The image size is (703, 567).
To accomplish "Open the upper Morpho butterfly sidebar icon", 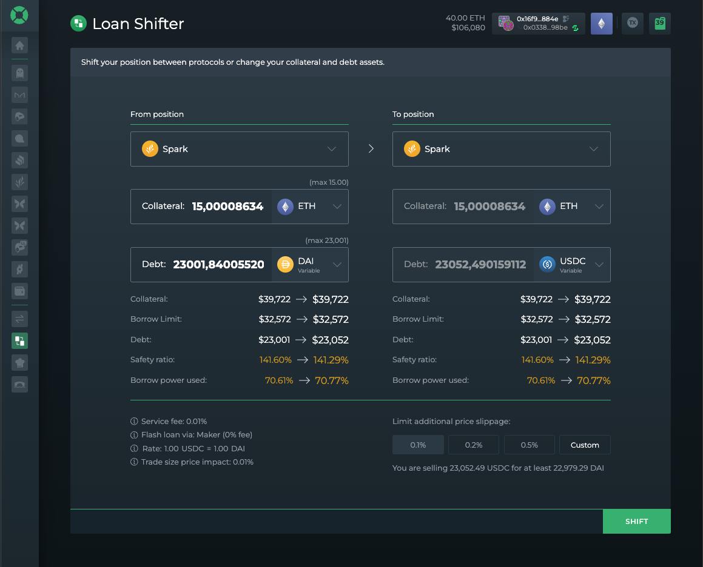I will [x=20, y=204].
